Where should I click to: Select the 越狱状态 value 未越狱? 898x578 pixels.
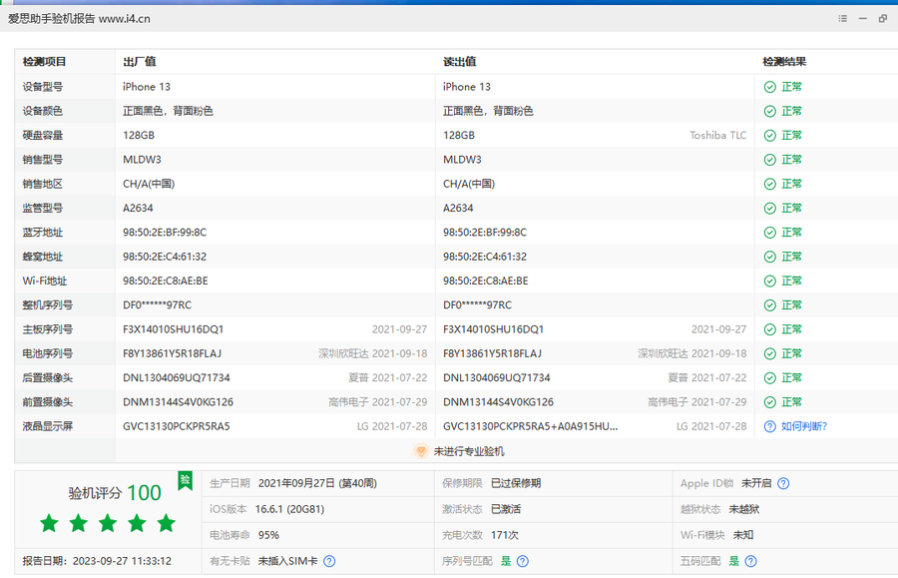(744, 509)
